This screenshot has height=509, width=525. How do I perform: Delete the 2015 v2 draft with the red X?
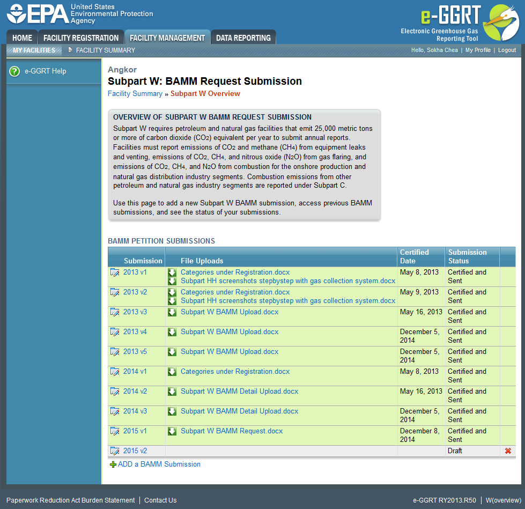pyautogui.click(x=507, y=451)
